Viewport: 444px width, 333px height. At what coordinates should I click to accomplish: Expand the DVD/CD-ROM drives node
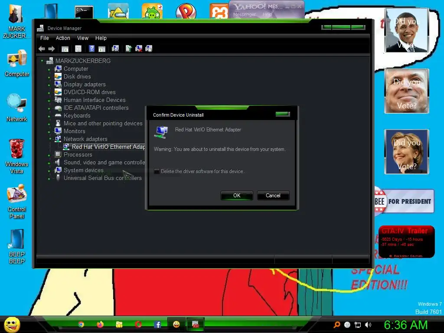(49, 93)
